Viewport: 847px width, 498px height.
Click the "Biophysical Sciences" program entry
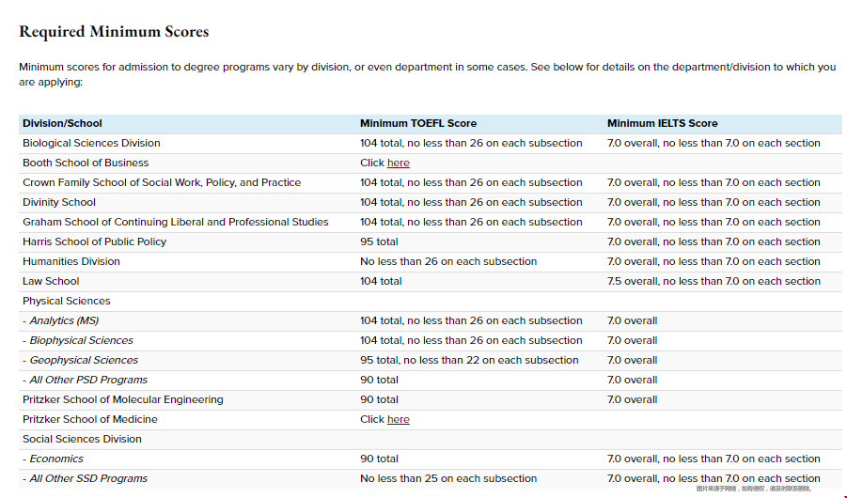tap(81, 340)
